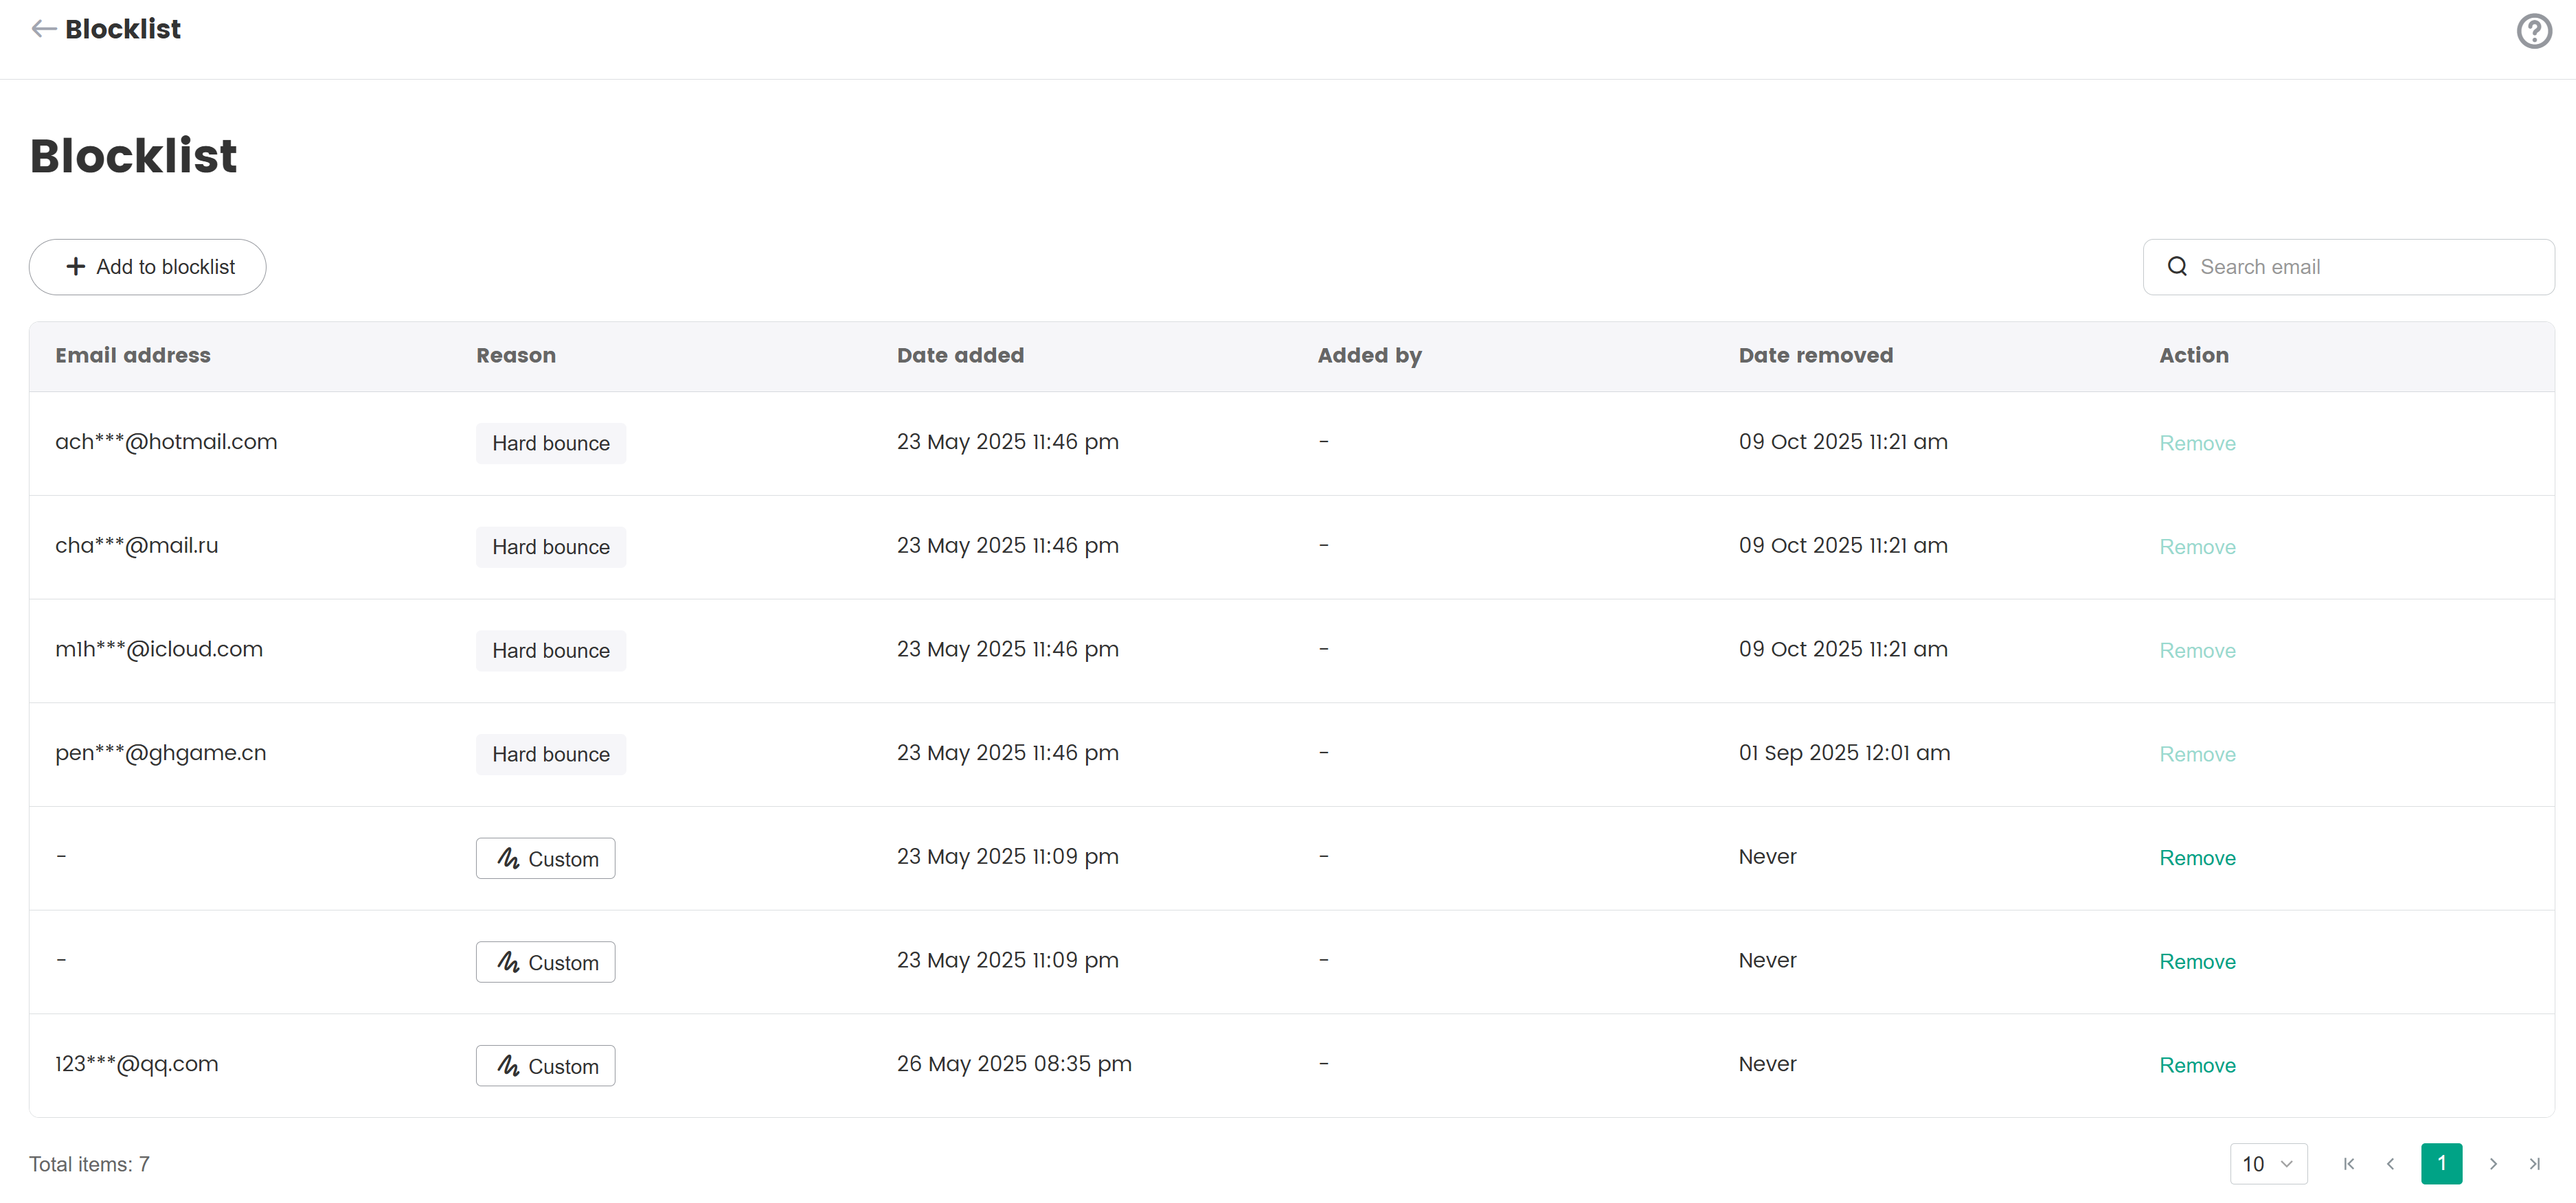
Task: Go to the previous page arrow
Action: click(2390, 1164)
